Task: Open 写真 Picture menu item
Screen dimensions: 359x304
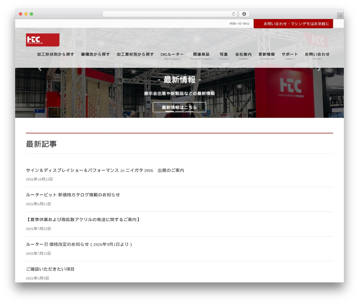Action: click(x=224, y=56)
